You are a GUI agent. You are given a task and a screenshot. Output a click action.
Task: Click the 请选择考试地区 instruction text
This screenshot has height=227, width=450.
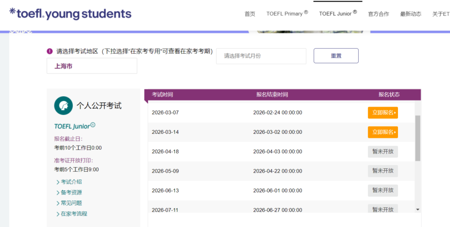point(135,52)
